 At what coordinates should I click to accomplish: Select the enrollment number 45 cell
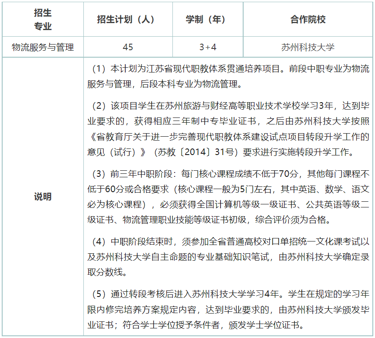(x=128, y=47)
